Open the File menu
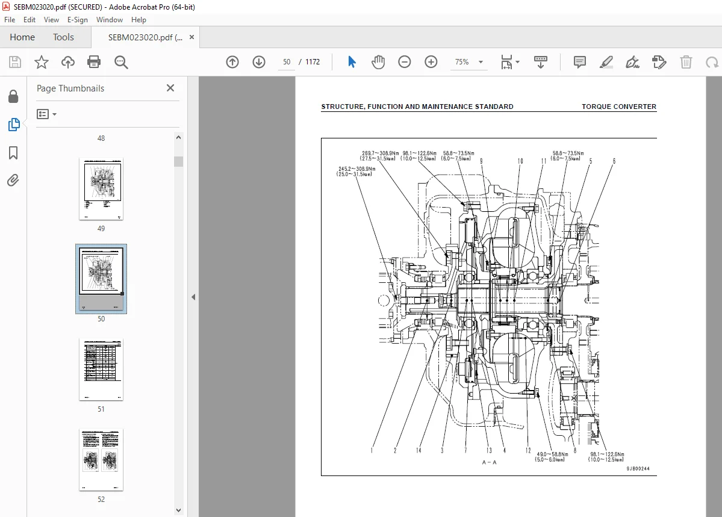The width and height of the screenshot is (722, 517). 10,20
